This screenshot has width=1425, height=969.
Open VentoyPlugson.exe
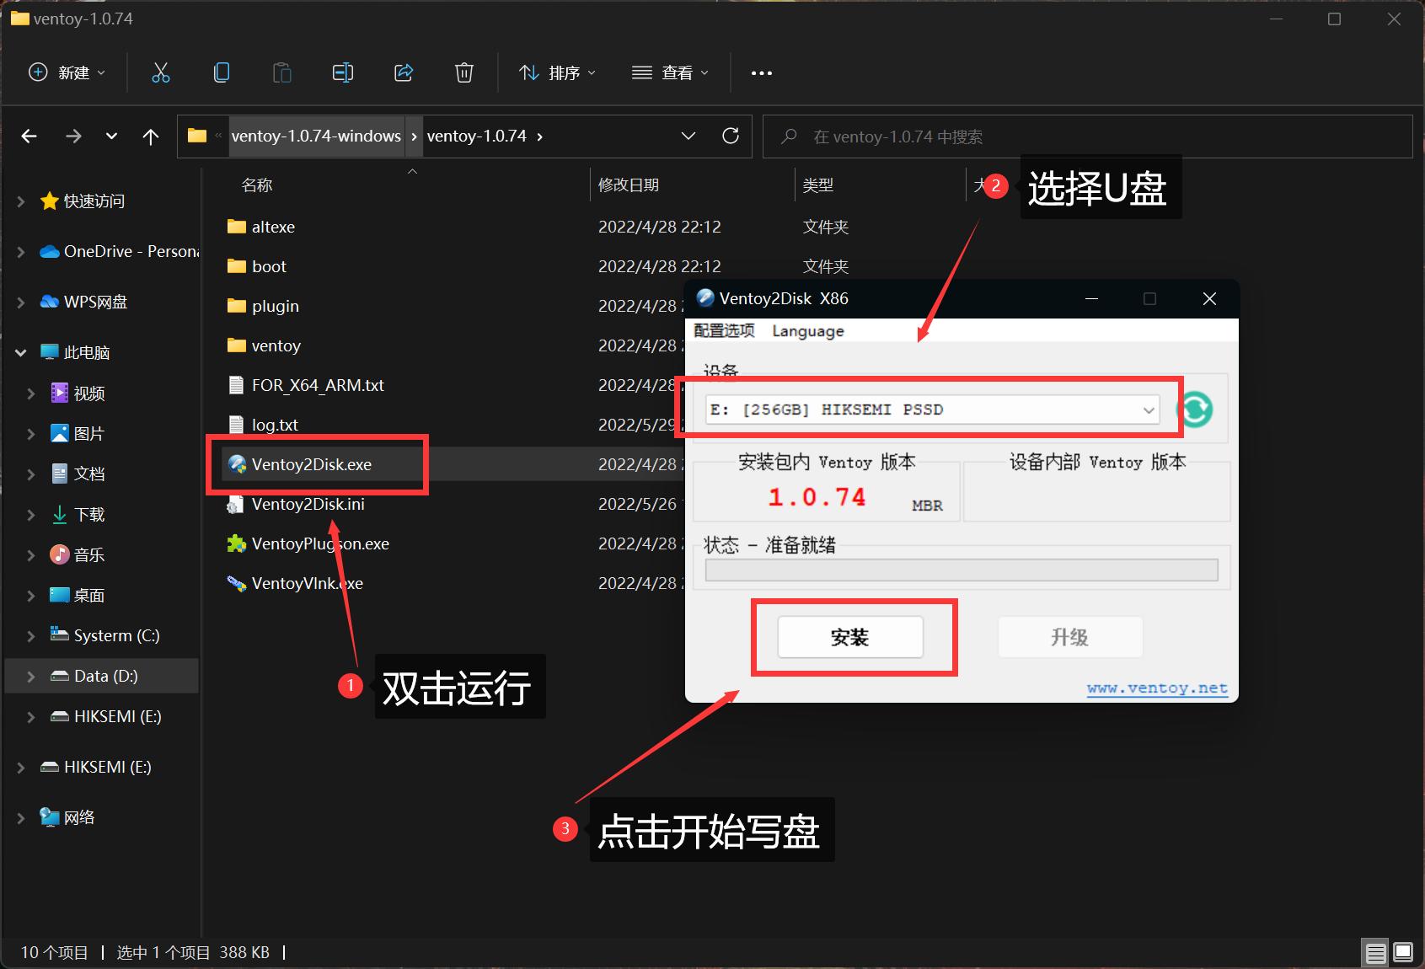(320, 543)
